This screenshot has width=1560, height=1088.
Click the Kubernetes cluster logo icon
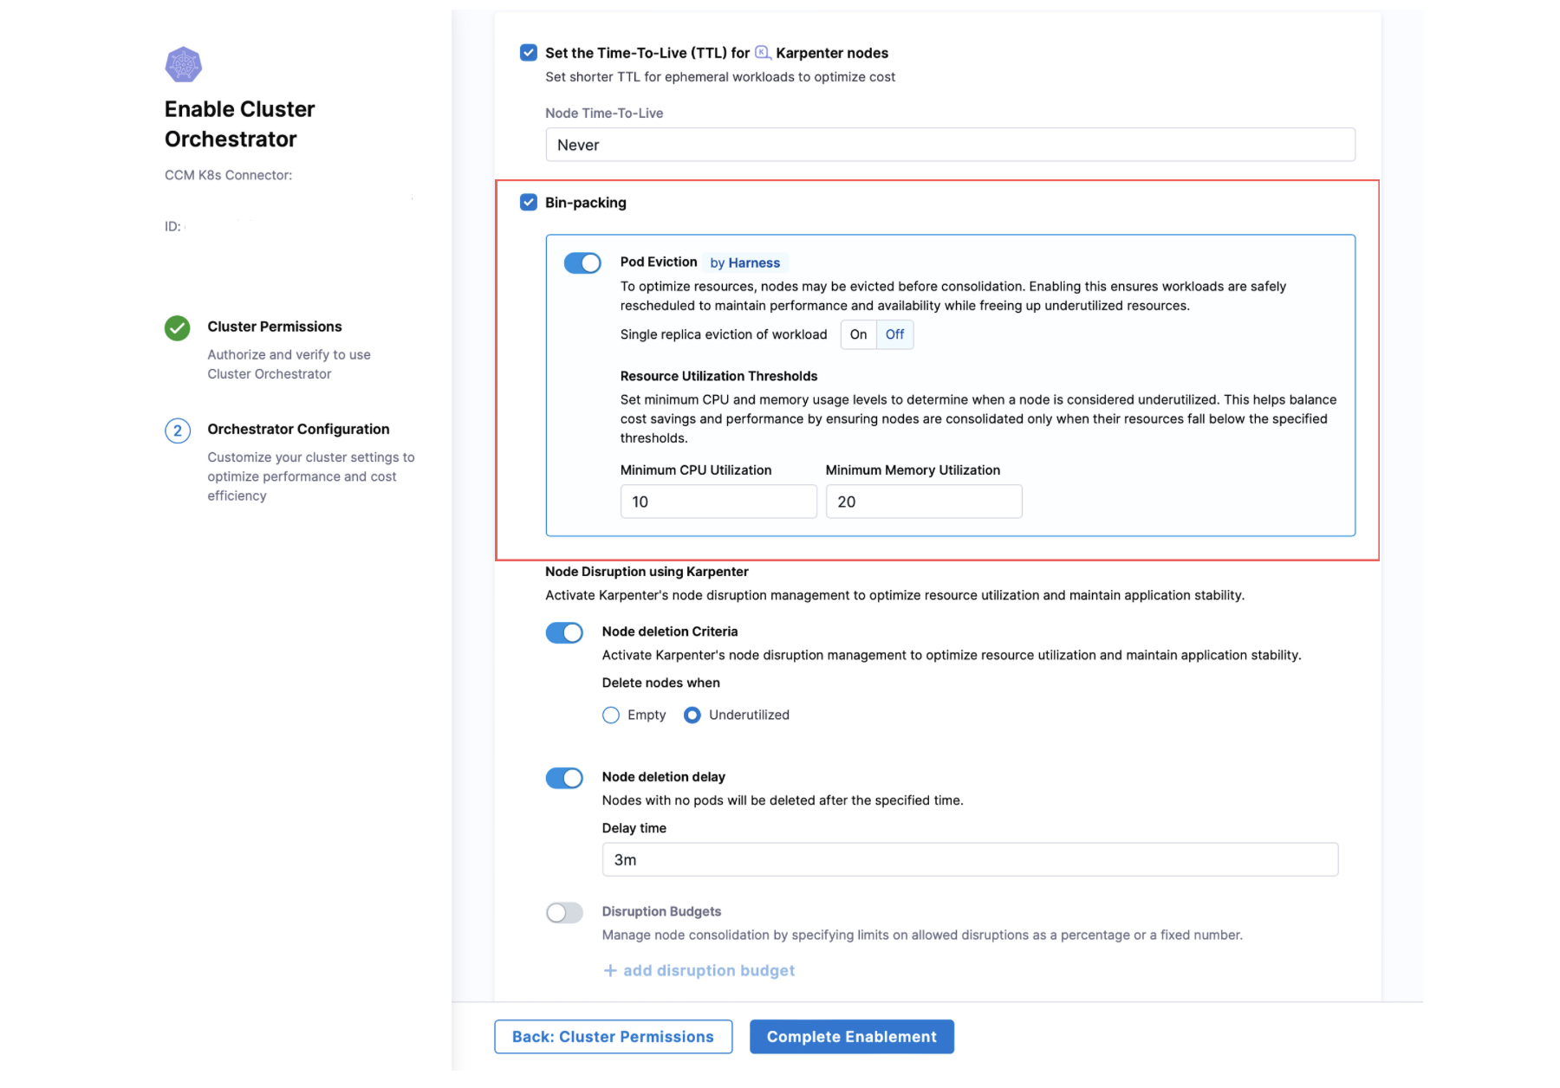pos(183,64)
